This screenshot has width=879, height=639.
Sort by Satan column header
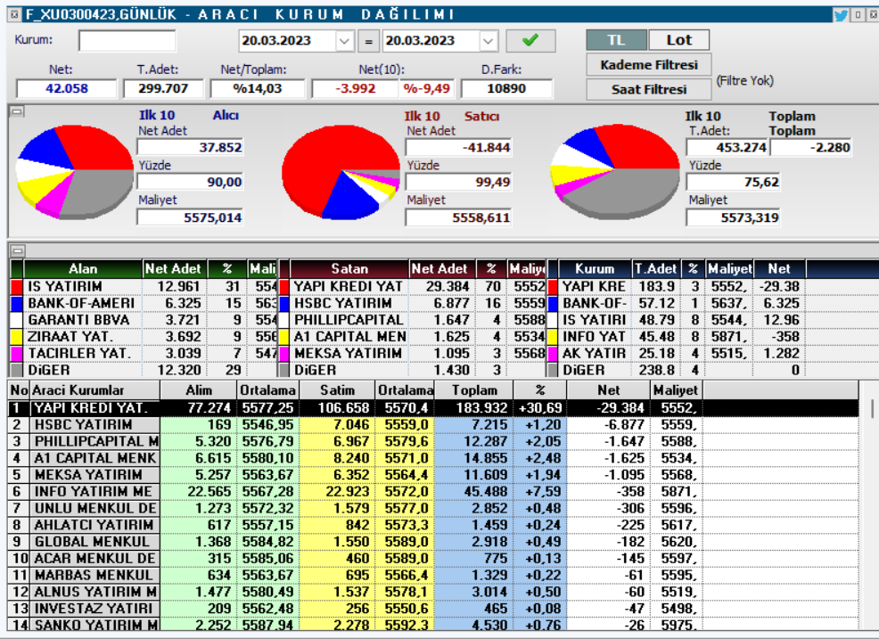point(349,269)
